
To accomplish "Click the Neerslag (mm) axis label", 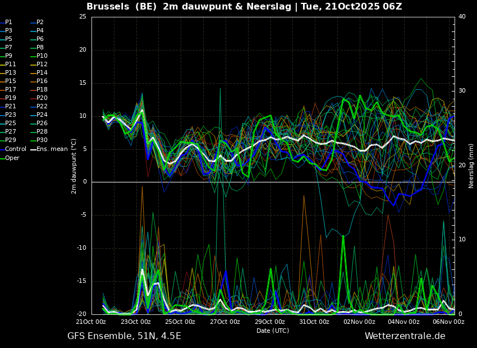I will pyautogui.click(x=471, y=166).
